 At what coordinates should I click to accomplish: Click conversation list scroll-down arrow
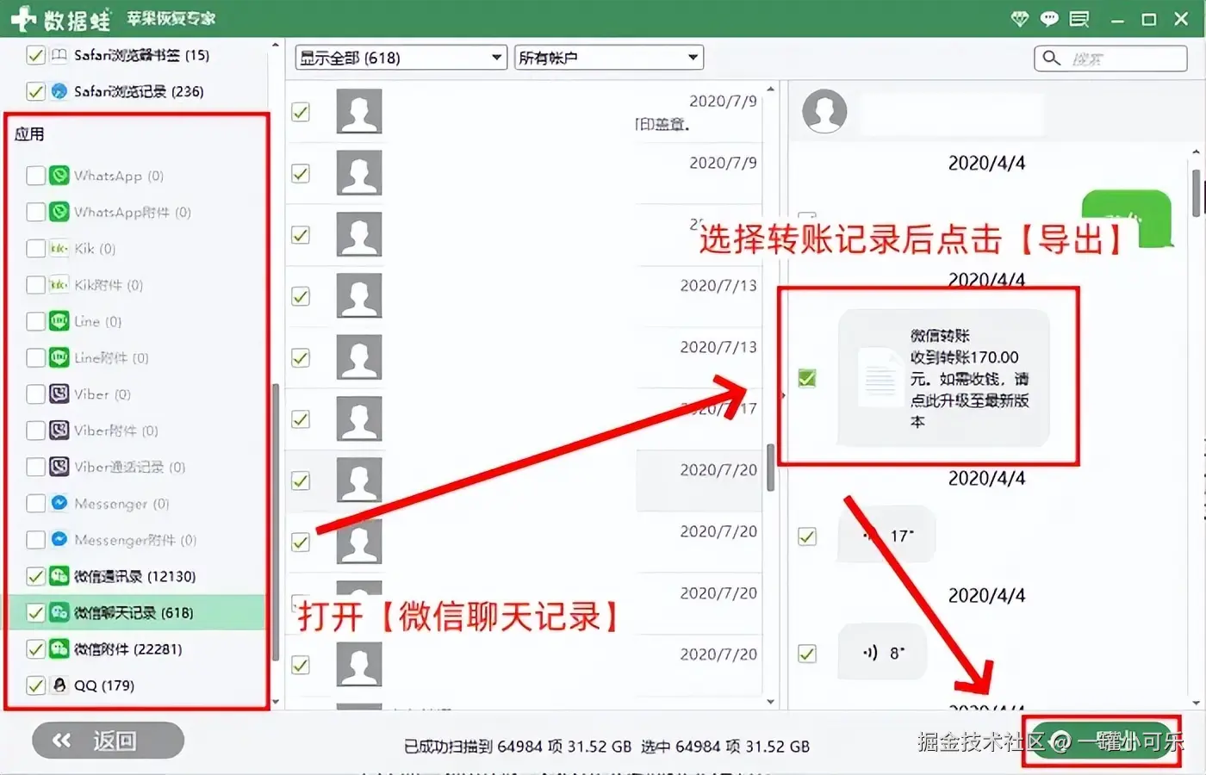770,702
